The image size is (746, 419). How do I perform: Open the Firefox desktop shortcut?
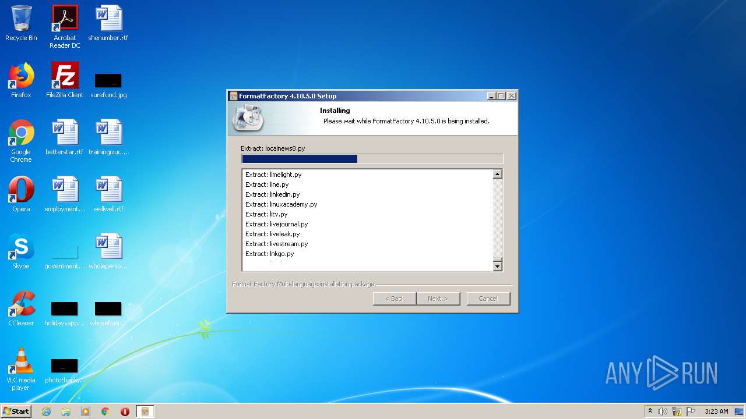coord(21,80)
